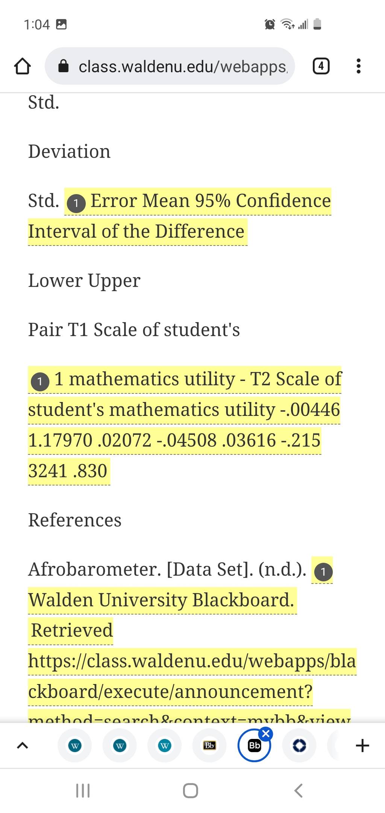Switch to the third Walden W tab
The height and width of the screenshot is (813, 385).
click(165, 745)
